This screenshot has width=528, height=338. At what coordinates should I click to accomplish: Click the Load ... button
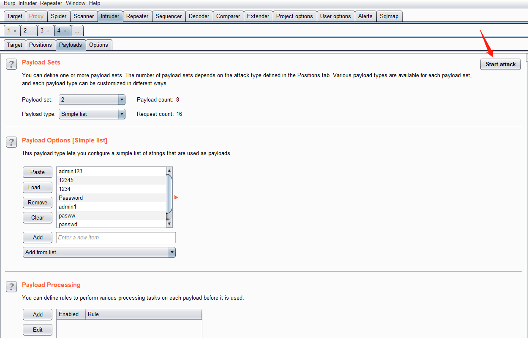pyautogui.click(x=38, y=187)
